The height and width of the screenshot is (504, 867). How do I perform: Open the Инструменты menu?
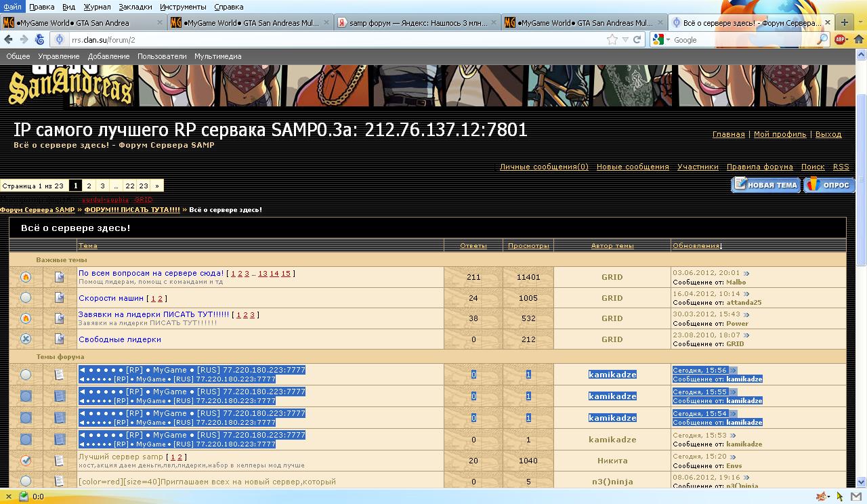(x=183, y=7)
